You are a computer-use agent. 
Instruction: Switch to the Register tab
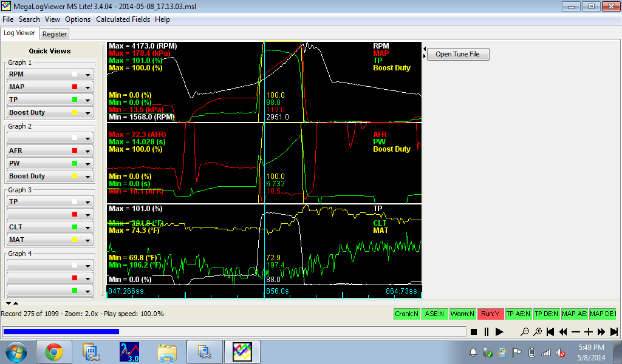click(x=55, y=34)
